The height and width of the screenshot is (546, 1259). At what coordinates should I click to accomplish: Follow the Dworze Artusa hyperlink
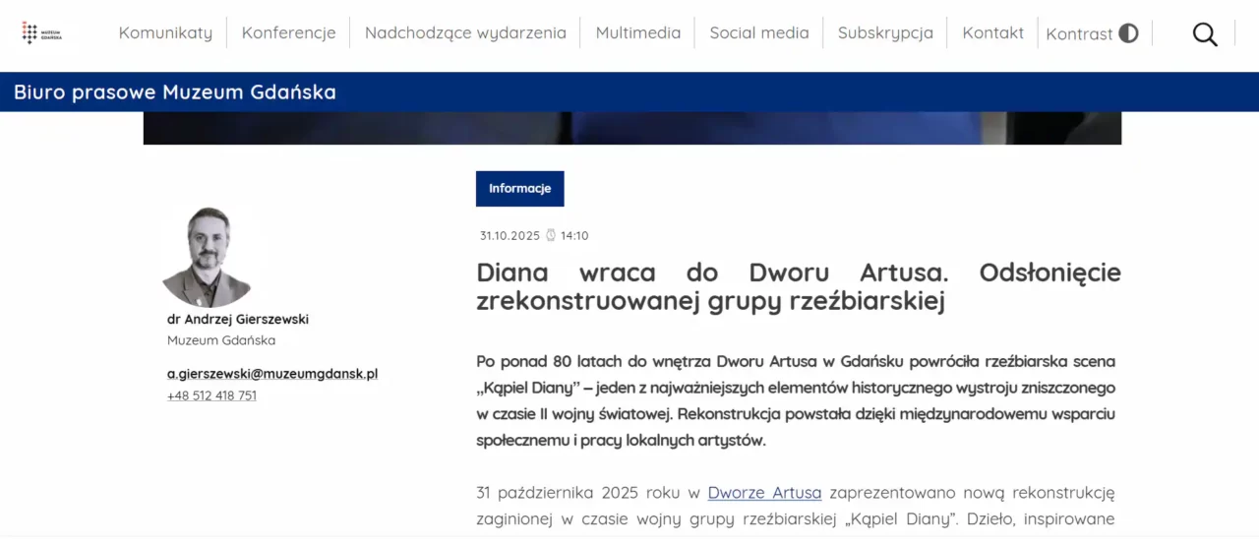click(x=764, y=493)
